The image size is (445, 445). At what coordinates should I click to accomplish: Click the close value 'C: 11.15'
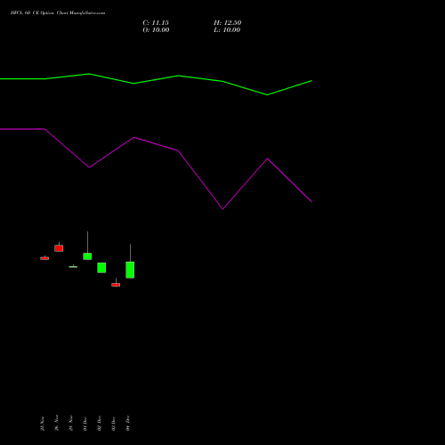pos(156,23)
